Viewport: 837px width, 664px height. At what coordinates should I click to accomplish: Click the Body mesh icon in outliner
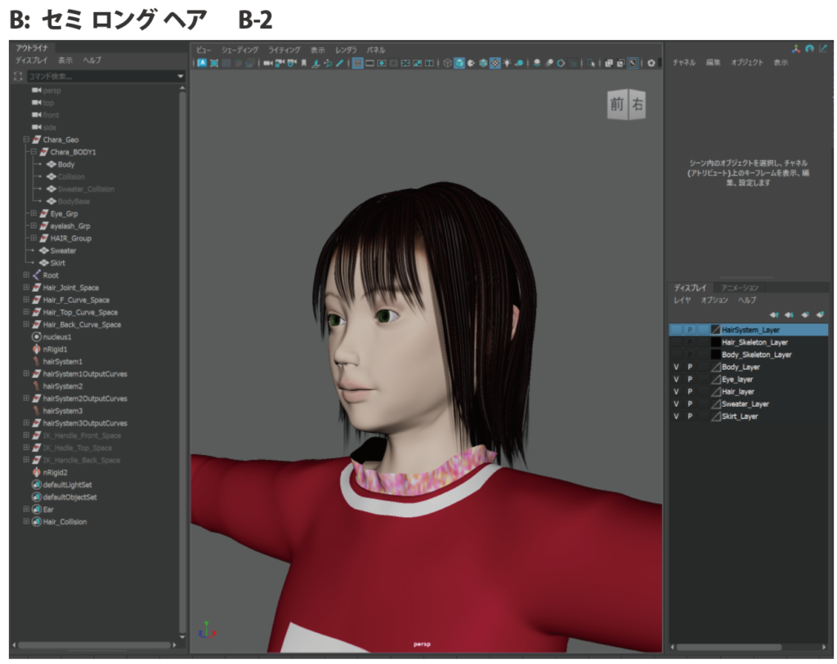point(51,164)
